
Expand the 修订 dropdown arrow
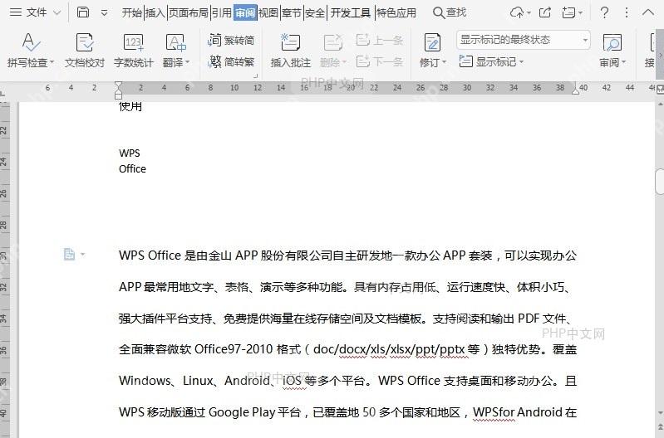coord(444,62)
